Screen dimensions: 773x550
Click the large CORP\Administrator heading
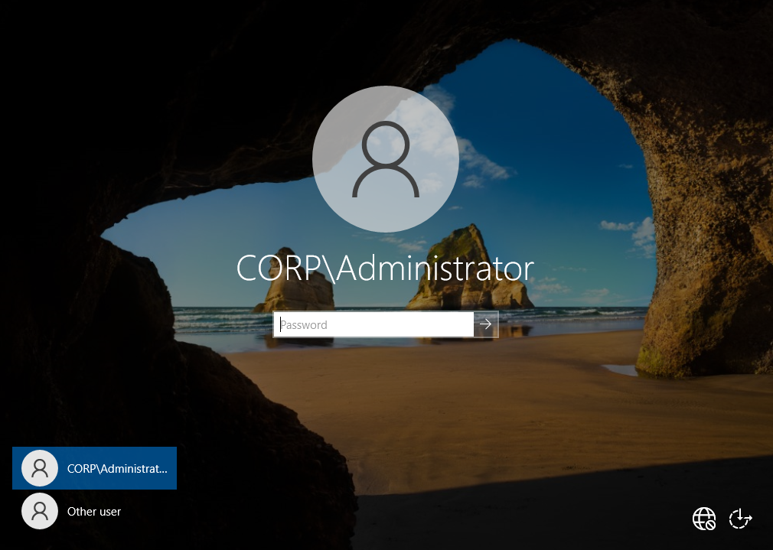coord(385,268)
